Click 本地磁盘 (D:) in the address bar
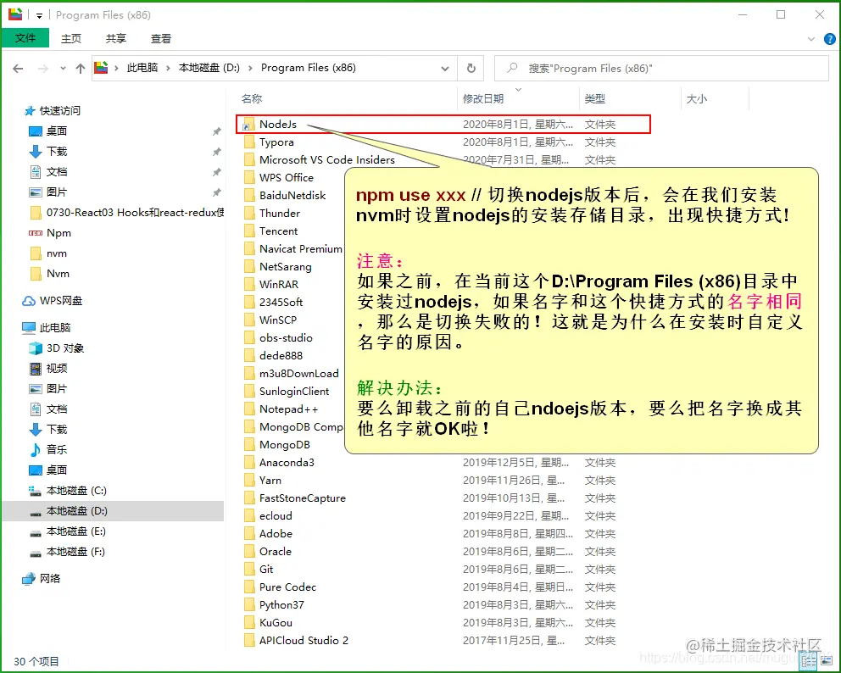 [x=209, y=68]
